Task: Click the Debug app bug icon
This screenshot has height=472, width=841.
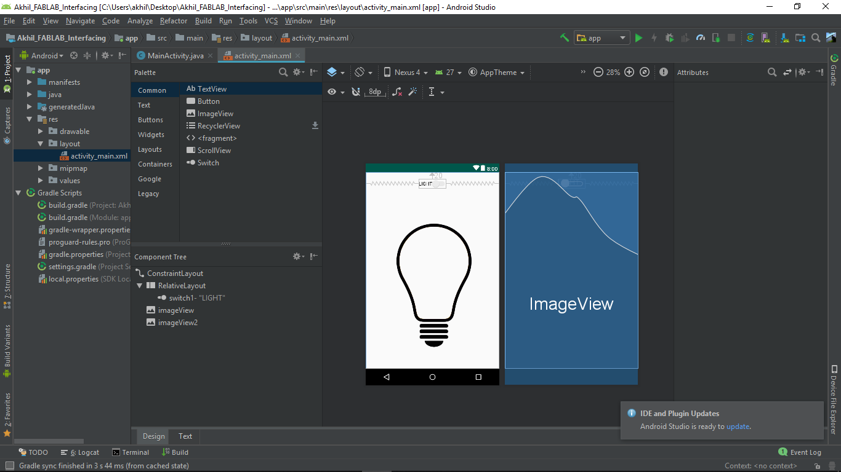Action: (x=669, y=38)
